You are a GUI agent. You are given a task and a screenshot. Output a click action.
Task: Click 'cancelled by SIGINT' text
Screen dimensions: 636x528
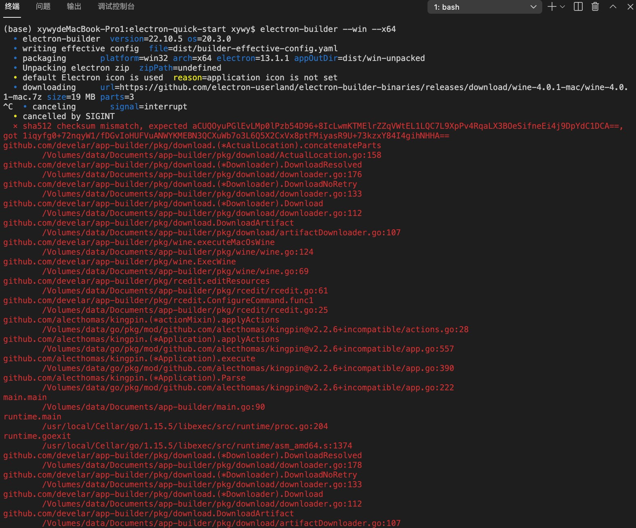tap(69, 116)
